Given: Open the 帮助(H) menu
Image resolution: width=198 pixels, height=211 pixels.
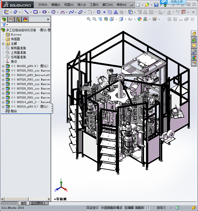Looking at the screenshot, I should tap(121, 5).
